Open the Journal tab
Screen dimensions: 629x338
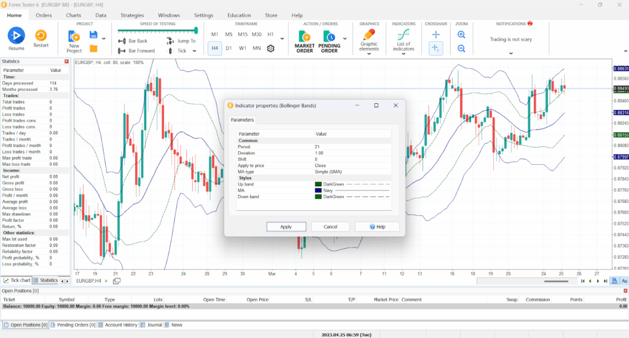(151, 324)
